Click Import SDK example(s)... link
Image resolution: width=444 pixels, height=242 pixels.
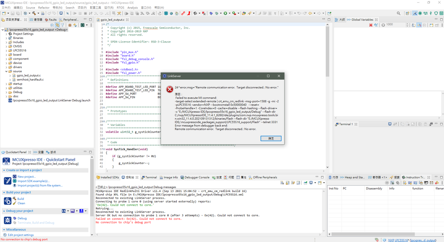tap(33, 181)
